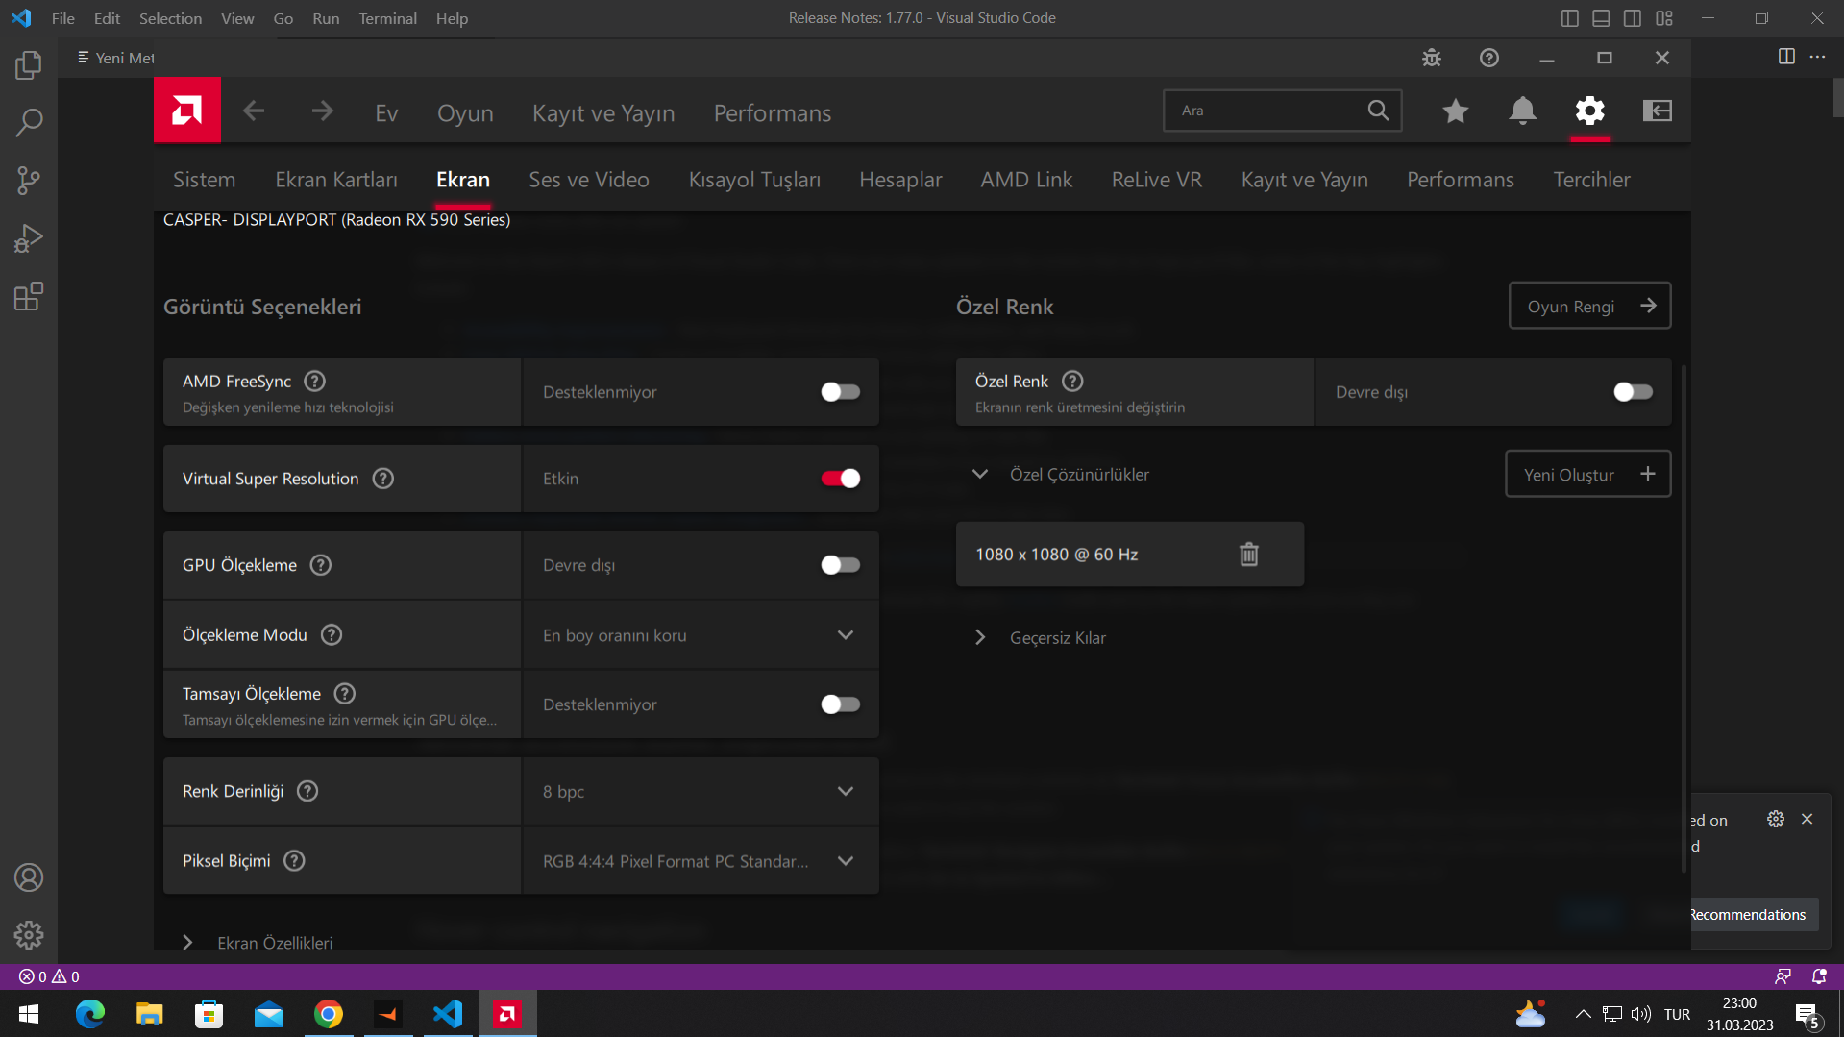Viewport: 1844px width, 1037px height.
Task: Open VS Code Manage gear icon
Action: [x=29, y=935]
